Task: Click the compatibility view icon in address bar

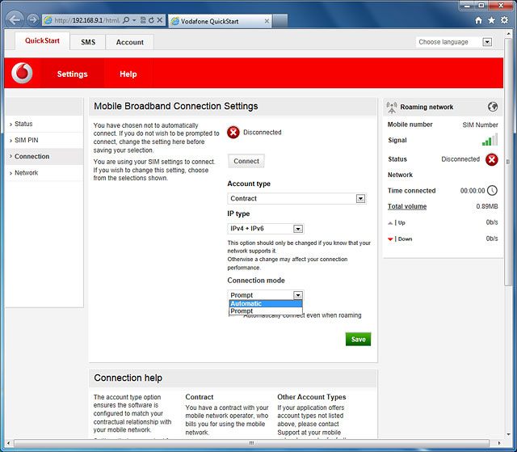Action: click(143, 20)
